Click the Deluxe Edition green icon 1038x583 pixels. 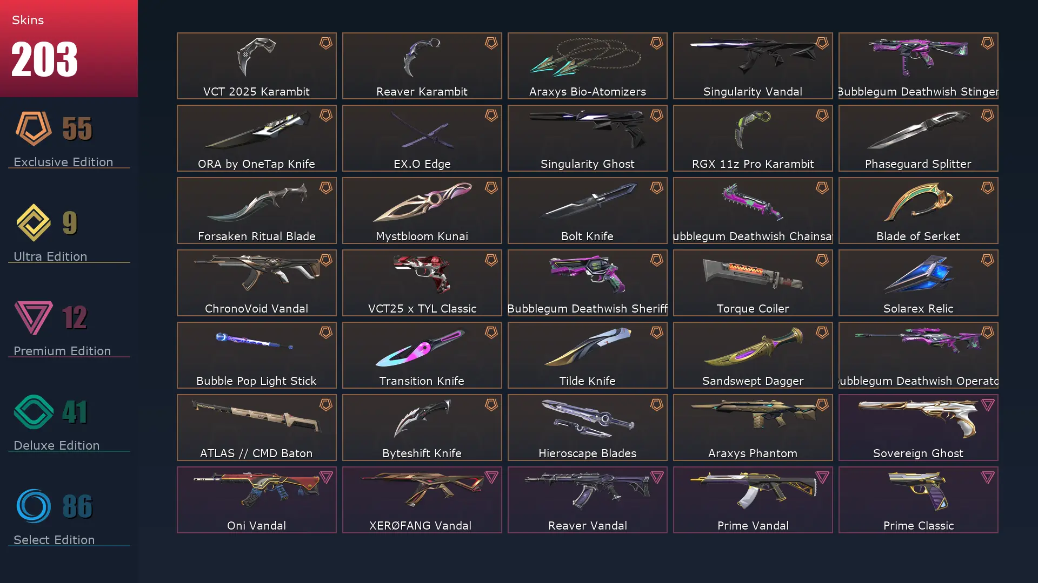34,412
